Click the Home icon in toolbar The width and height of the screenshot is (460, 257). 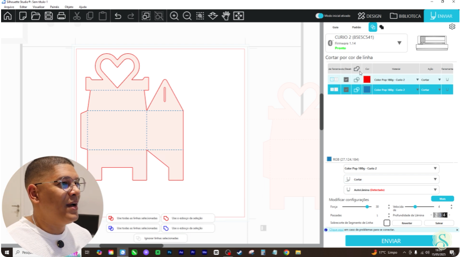[x=8, y=16]
